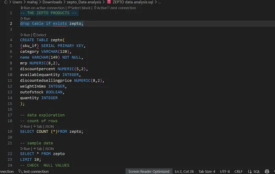Viewport: 275px width, 174px height.
Task: Click 'Run on active connection' code lens
Action: coord(43,8)
